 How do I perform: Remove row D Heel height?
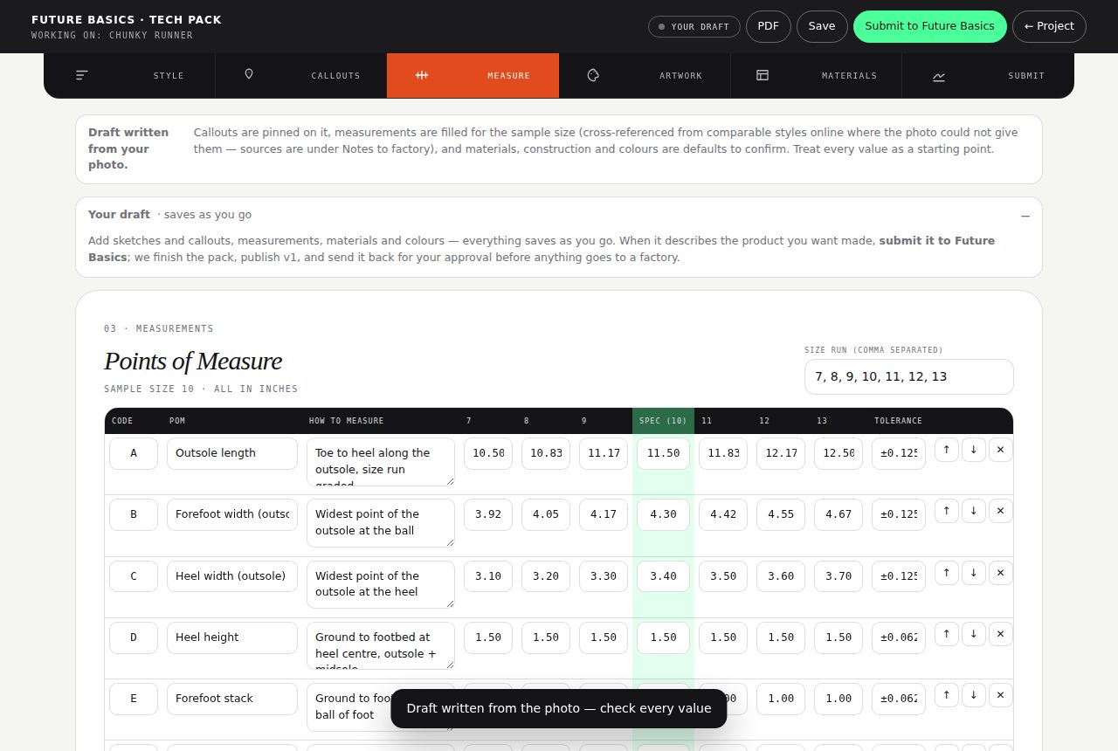point(1001,634)
